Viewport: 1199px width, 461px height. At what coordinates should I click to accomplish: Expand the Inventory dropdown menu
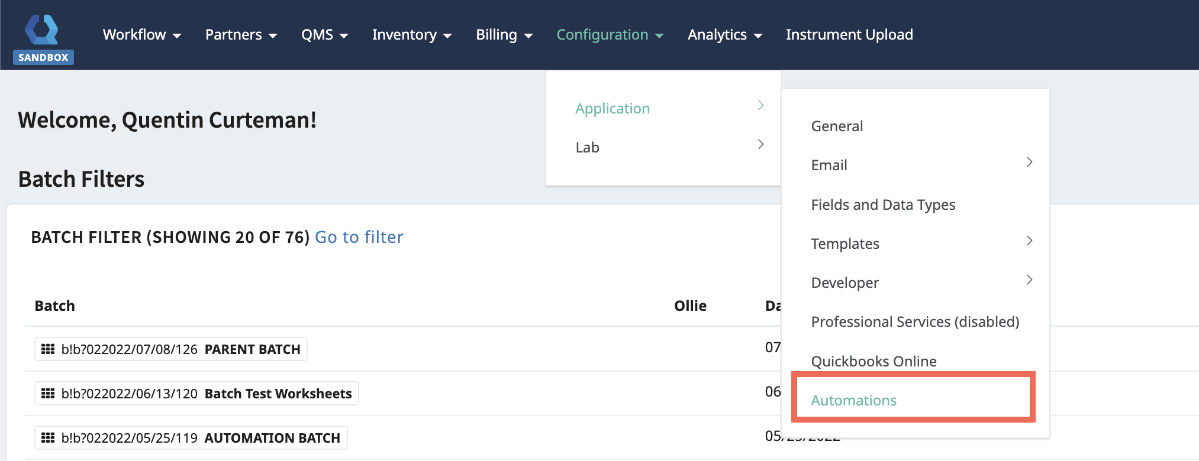pos(411,35)
